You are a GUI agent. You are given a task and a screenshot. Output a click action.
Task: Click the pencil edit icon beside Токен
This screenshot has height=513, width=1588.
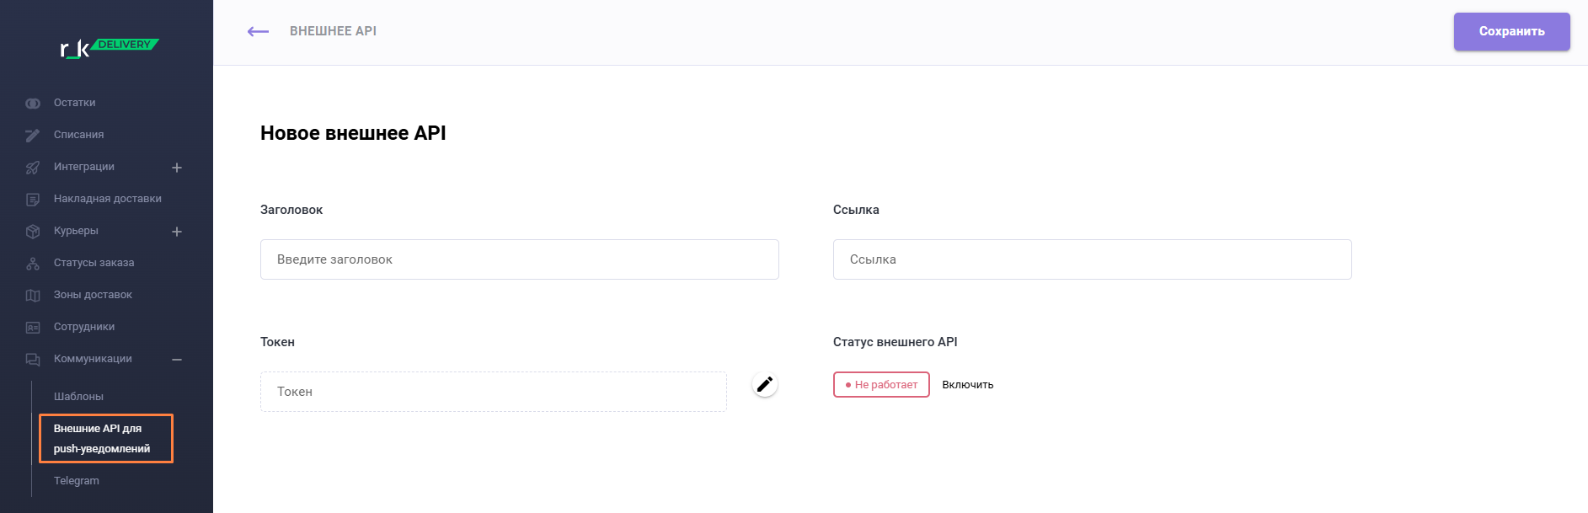(x=764, y=385)
